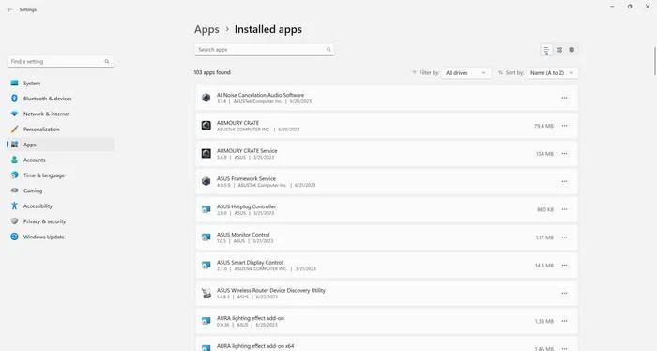Image resolution: width=657 pixels, height=351 pixels.
Task: Switch to list view layout
Action: (546, 50)
